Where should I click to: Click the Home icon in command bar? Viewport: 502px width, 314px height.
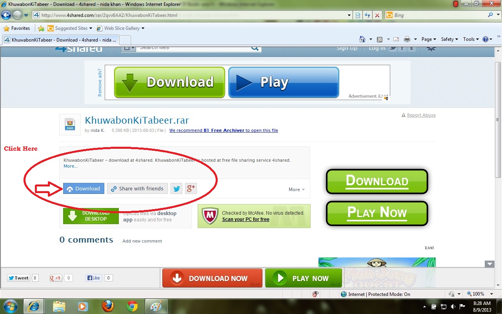362,39
